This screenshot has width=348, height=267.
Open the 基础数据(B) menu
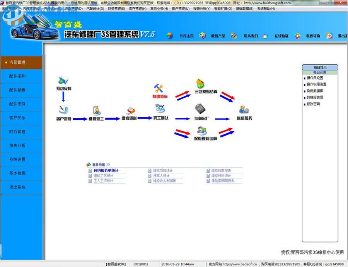[x=245, y=9]
